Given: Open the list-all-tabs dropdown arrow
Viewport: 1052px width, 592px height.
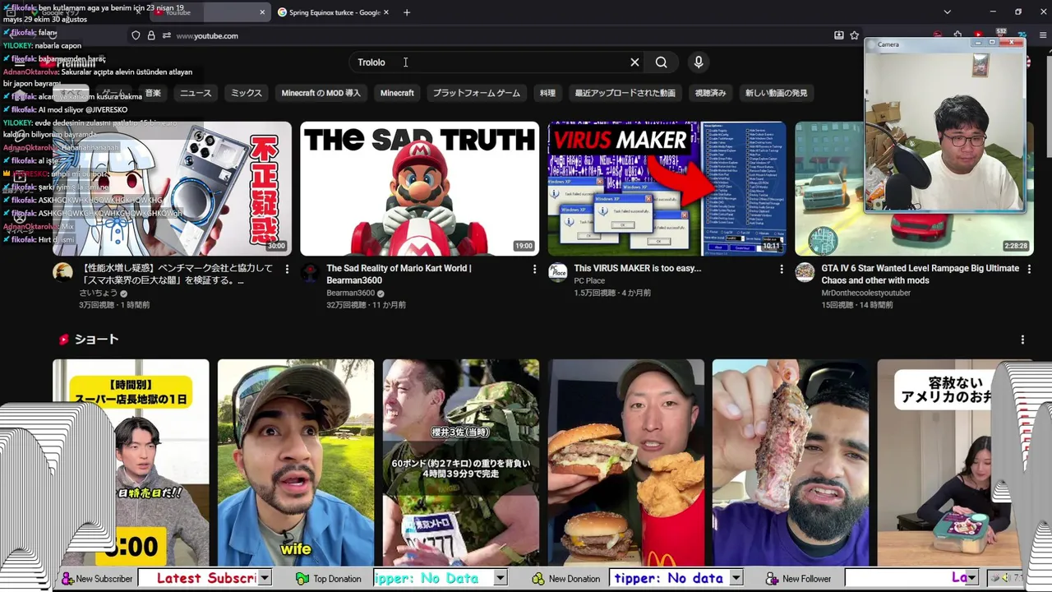Looking at the screenshot, I should [947, 12].
